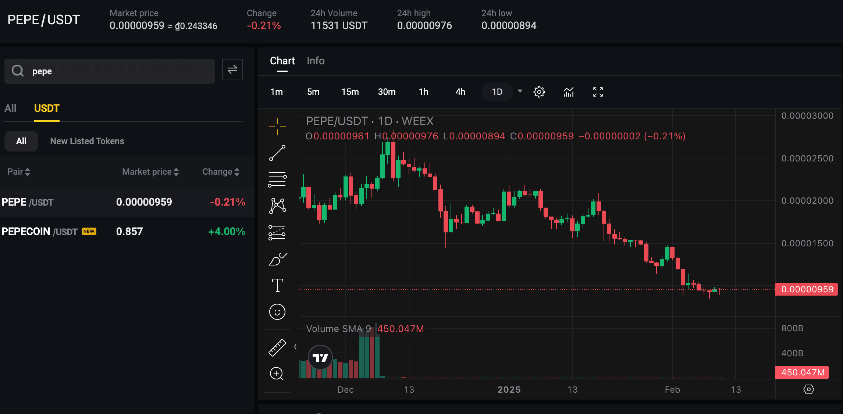843x414 pixels.
Task: Open the emoji icons tool
Action: click(277, 312)
